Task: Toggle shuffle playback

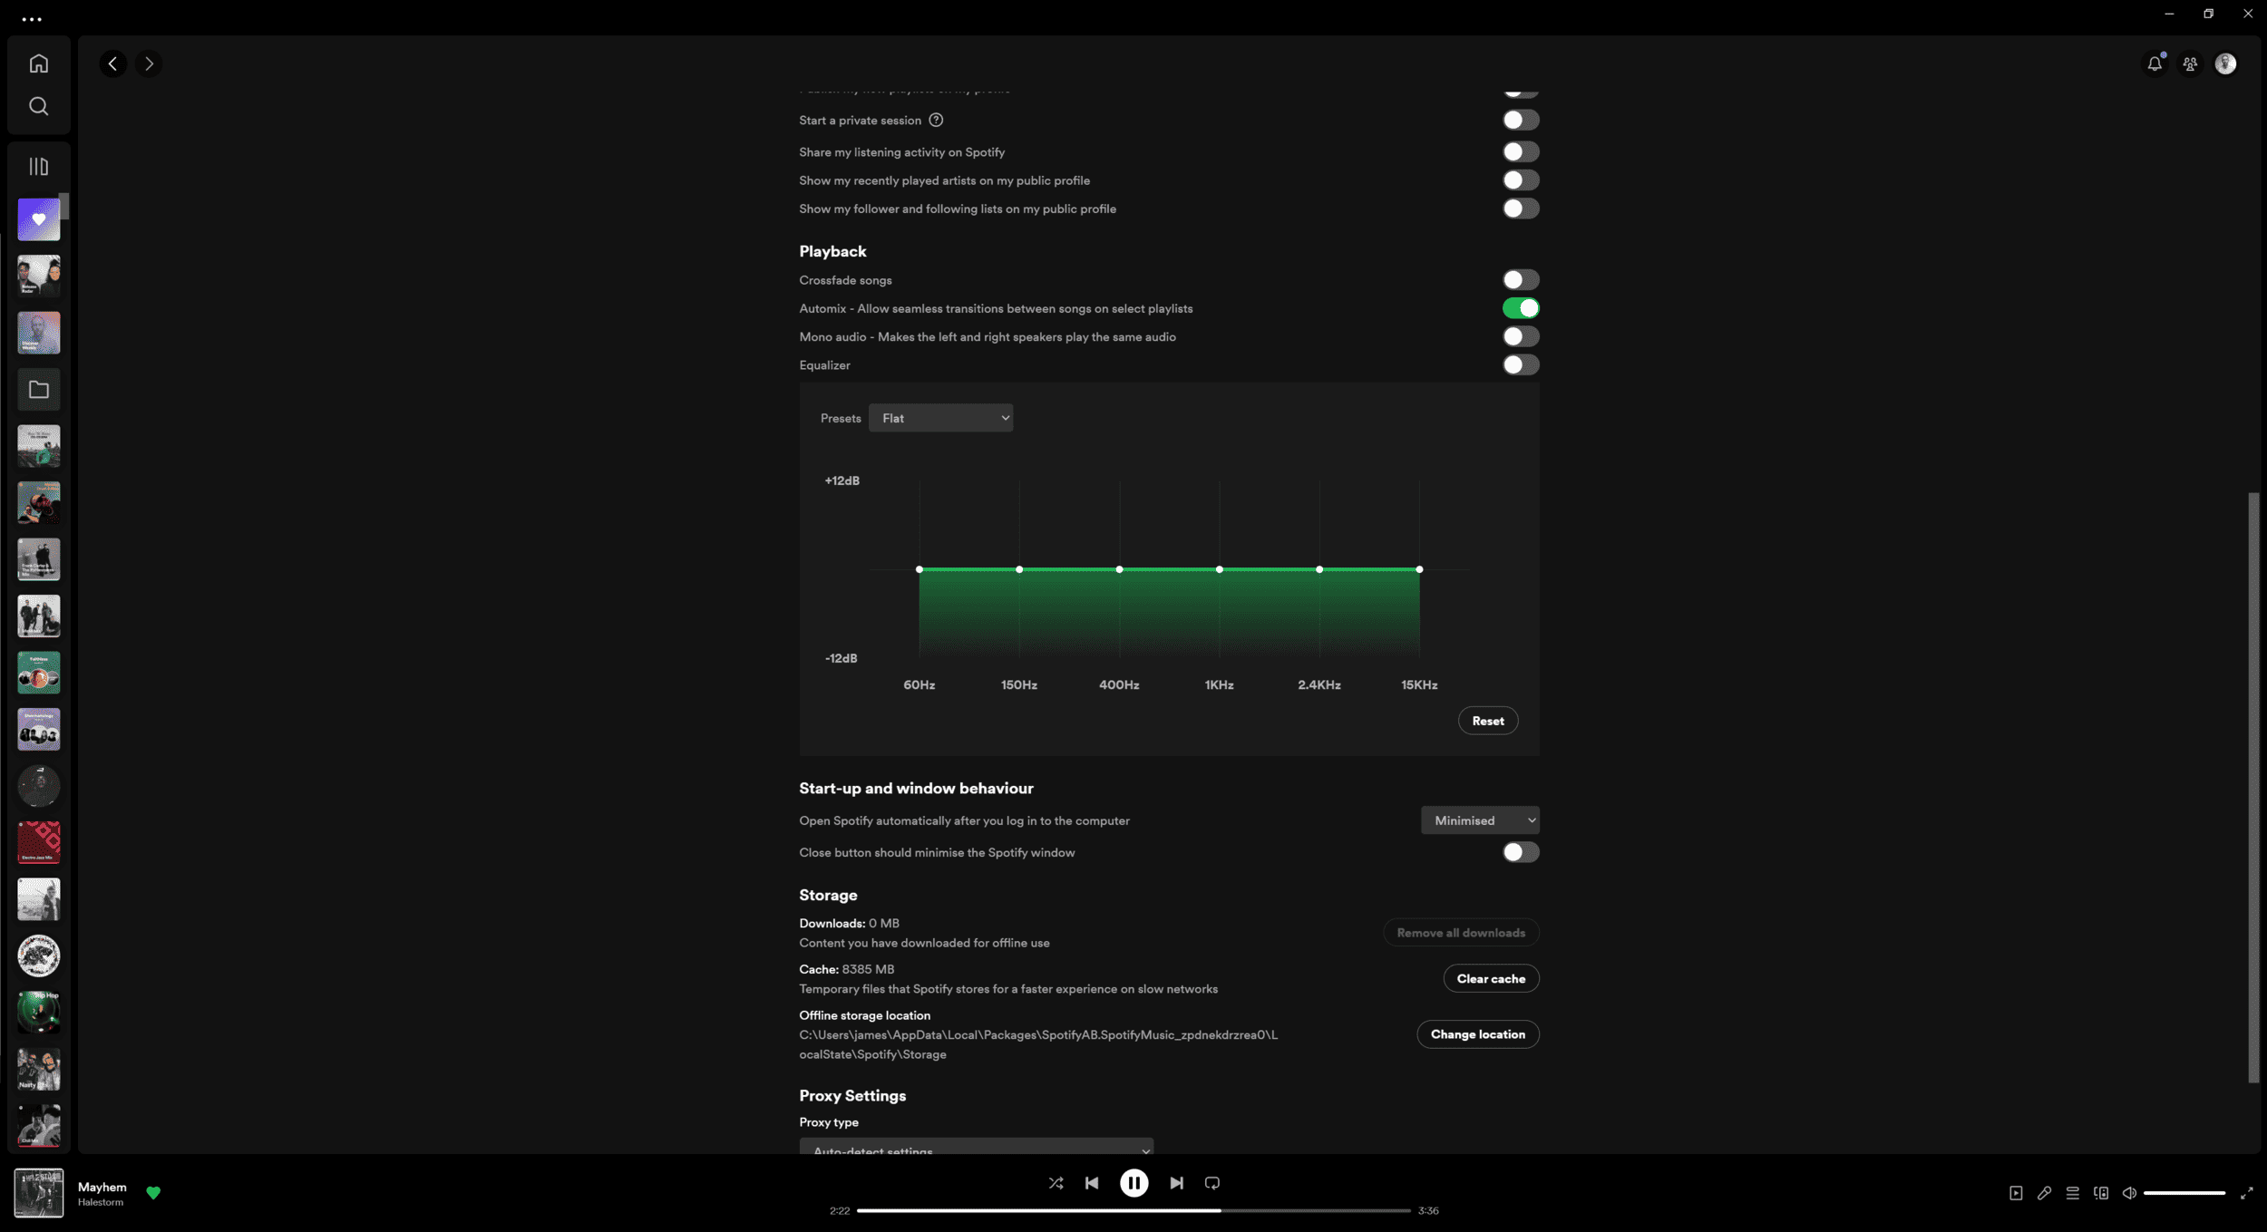Action: 1056,1183
